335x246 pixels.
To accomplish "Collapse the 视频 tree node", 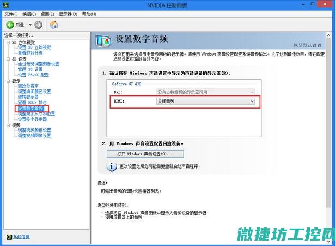I will coord(8,125).
